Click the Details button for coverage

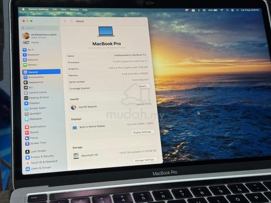point(143,86)
